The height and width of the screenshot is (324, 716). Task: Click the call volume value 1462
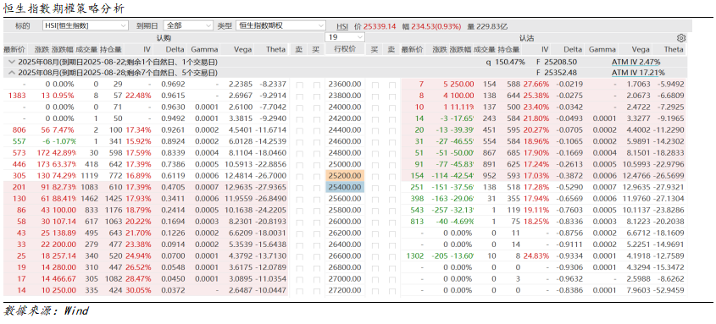coord(90,199)
